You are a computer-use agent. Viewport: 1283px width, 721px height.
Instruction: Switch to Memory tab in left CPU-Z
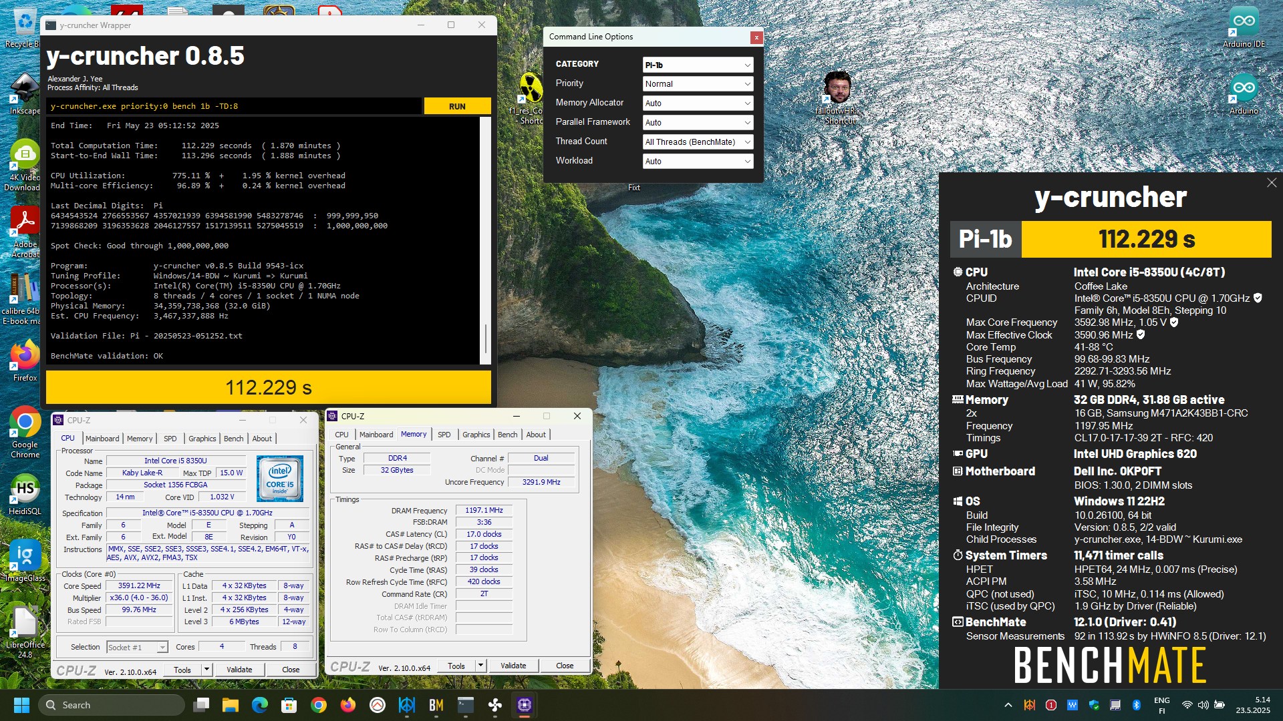[x=140, y=439]
